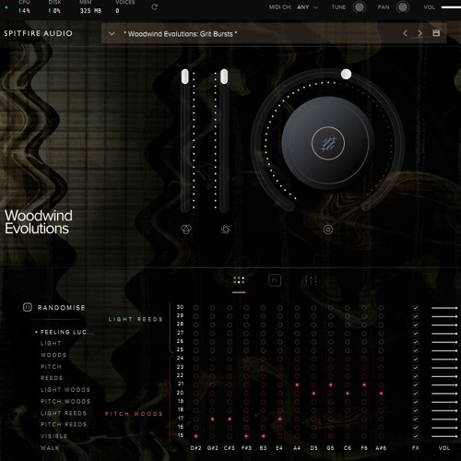This screenshot has height=461, width=461.
Task: Click the scratch emblem in the knob center
Action: (x=328, y=143)
